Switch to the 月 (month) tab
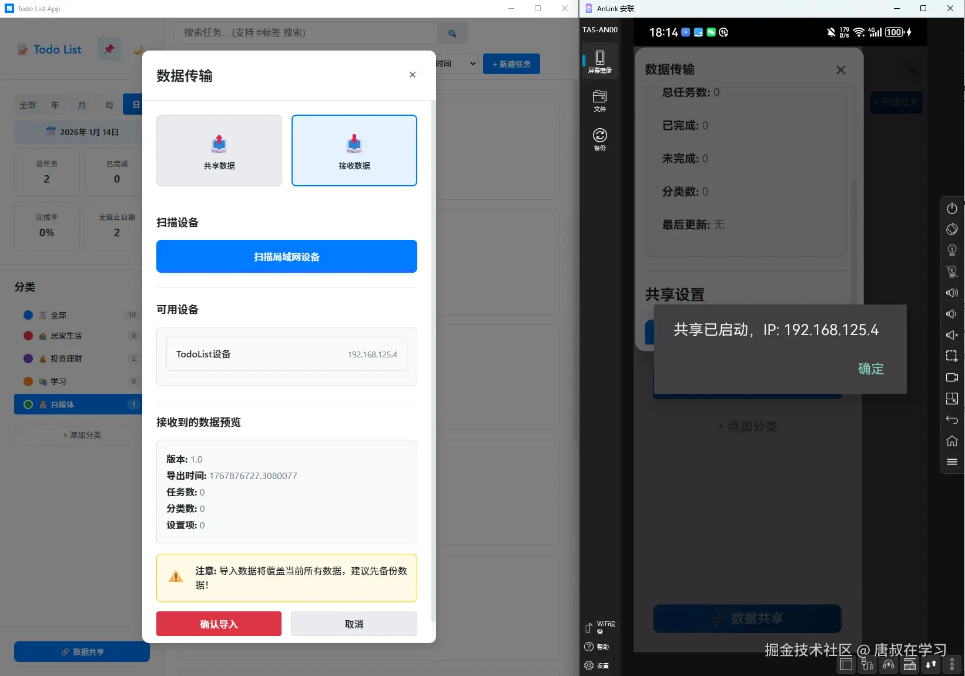The image size is (965, 676). (82, 105)
